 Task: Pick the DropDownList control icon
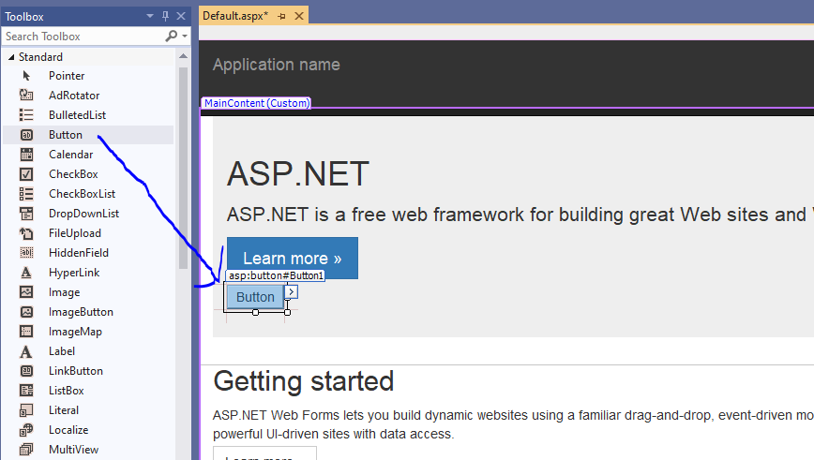point(26,214)
